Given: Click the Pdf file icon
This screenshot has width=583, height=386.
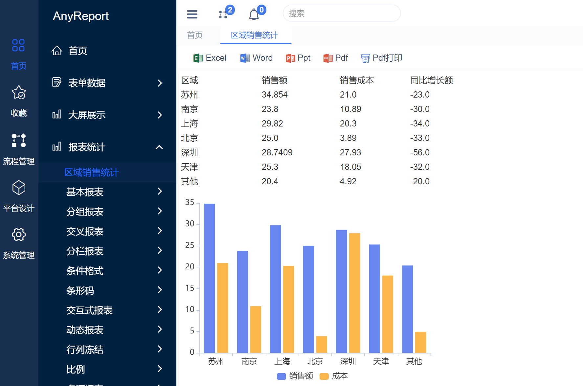Looking at the screenshot, I should coord(328,58).
